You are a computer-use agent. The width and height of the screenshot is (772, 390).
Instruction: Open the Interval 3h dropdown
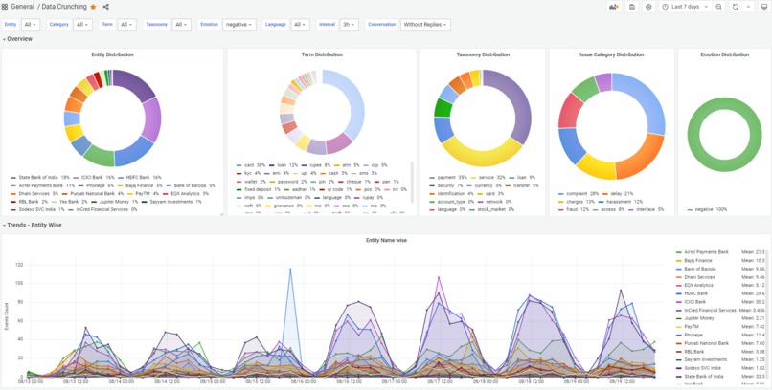pyautogui.click(x=349, y=25)
